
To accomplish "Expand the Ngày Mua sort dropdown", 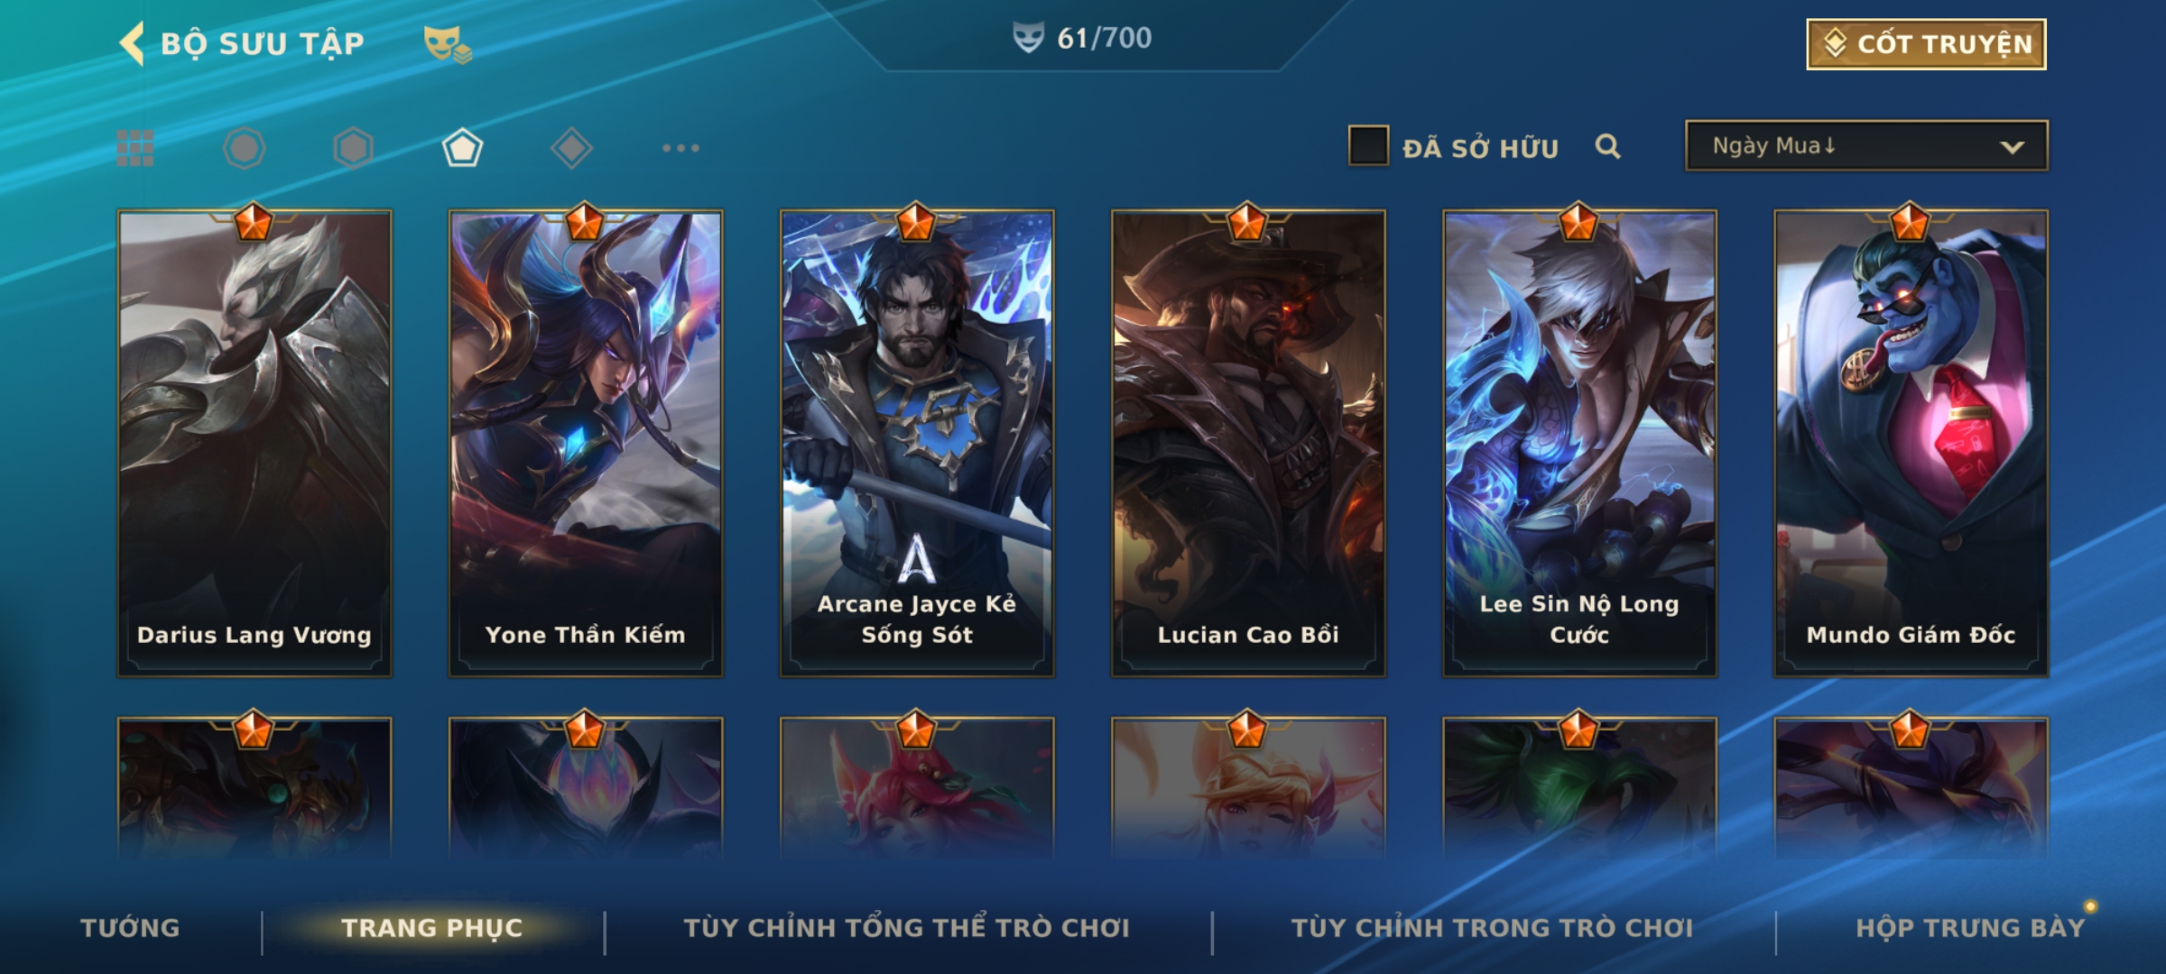I will coord(1866,145).
